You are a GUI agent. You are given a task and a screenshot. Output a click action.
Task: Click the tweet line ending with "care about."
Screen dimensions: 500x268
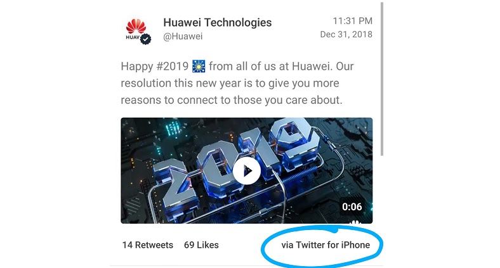[x=232, y=100]
